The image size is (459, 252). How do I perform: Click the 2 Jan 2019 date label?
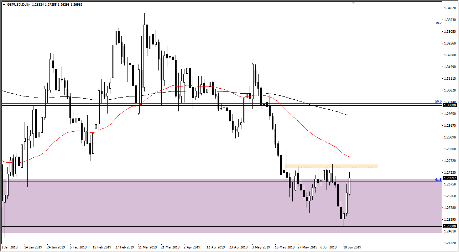(x=9, y=247)
